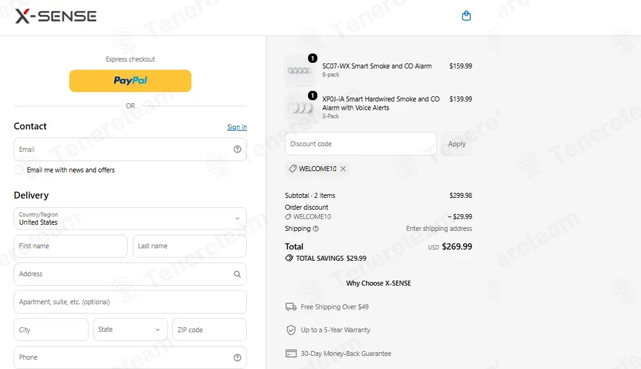Image resolution: width=641 pixels, height=369 pixels.
Task: Focus the Email input field
Action: coord(130,149)
